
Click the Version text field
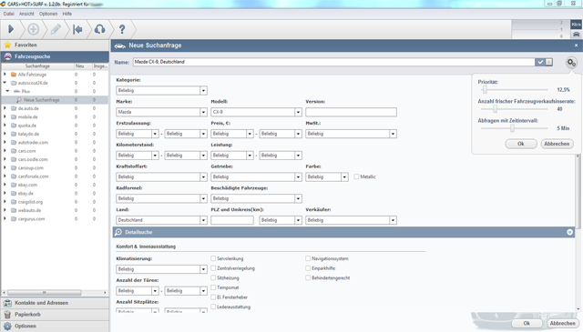[351, 112]
